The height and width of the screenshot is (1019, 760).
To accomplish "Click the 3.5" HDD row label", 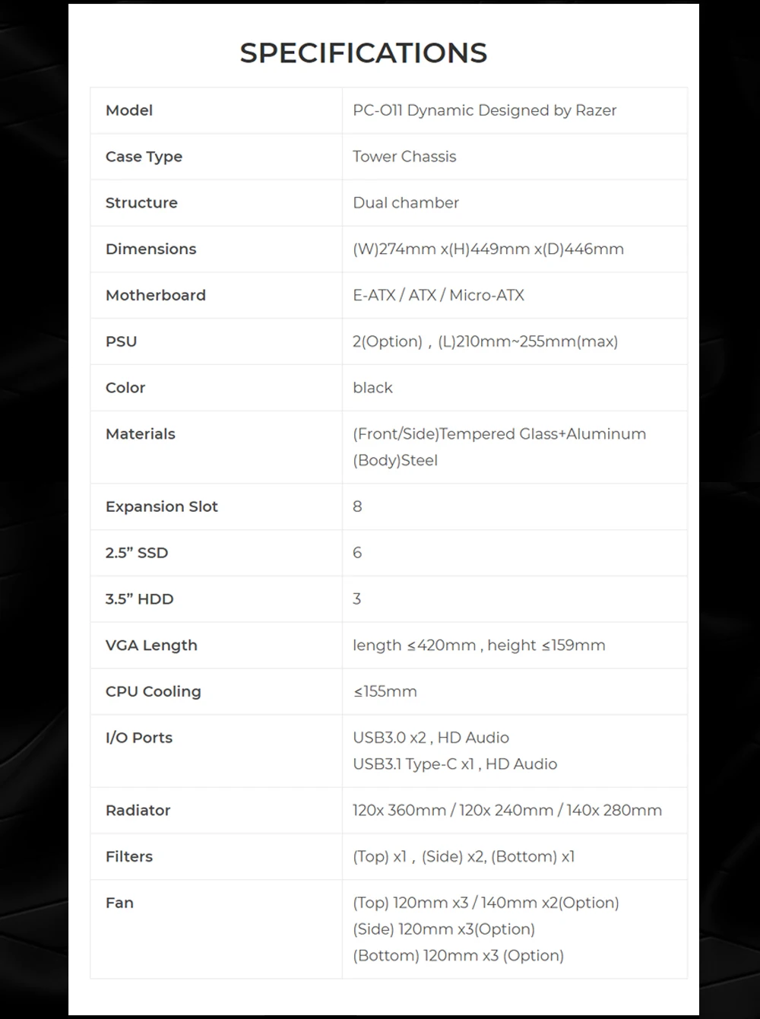I will pyautogui.click(x=140, y=599).
